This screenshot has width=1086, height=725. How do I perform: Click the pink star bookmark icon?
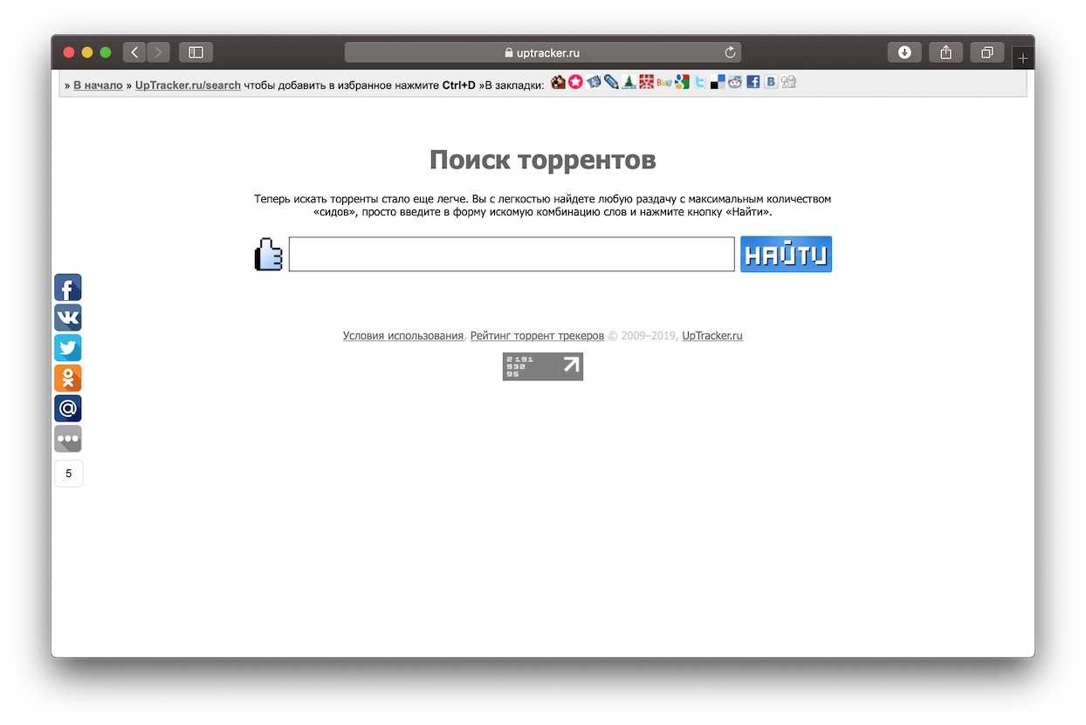point(576,82)
